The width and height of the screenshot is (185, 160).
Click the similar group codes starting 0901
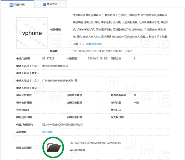pos(102,51)
